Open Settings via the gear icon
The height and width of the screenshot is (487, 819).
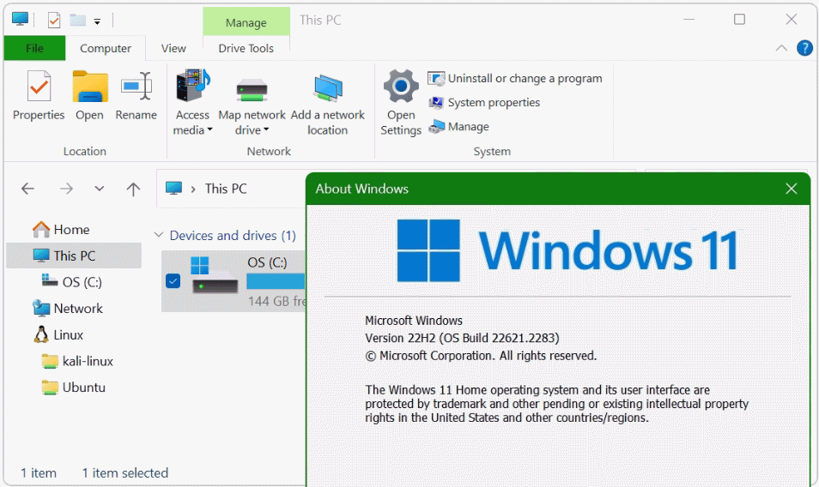pyautogui.click(x=401, y=103)
